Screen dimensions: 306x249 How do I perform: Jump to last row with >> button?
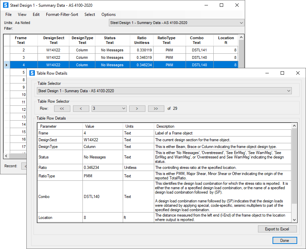pyautogui.click(x=156, y=108)
